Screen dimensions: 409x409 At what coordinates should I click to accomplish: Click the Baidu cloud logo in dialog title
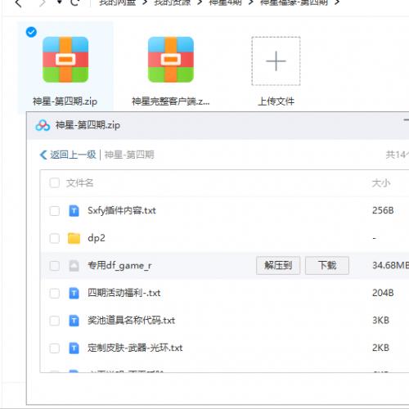point(43,125)
